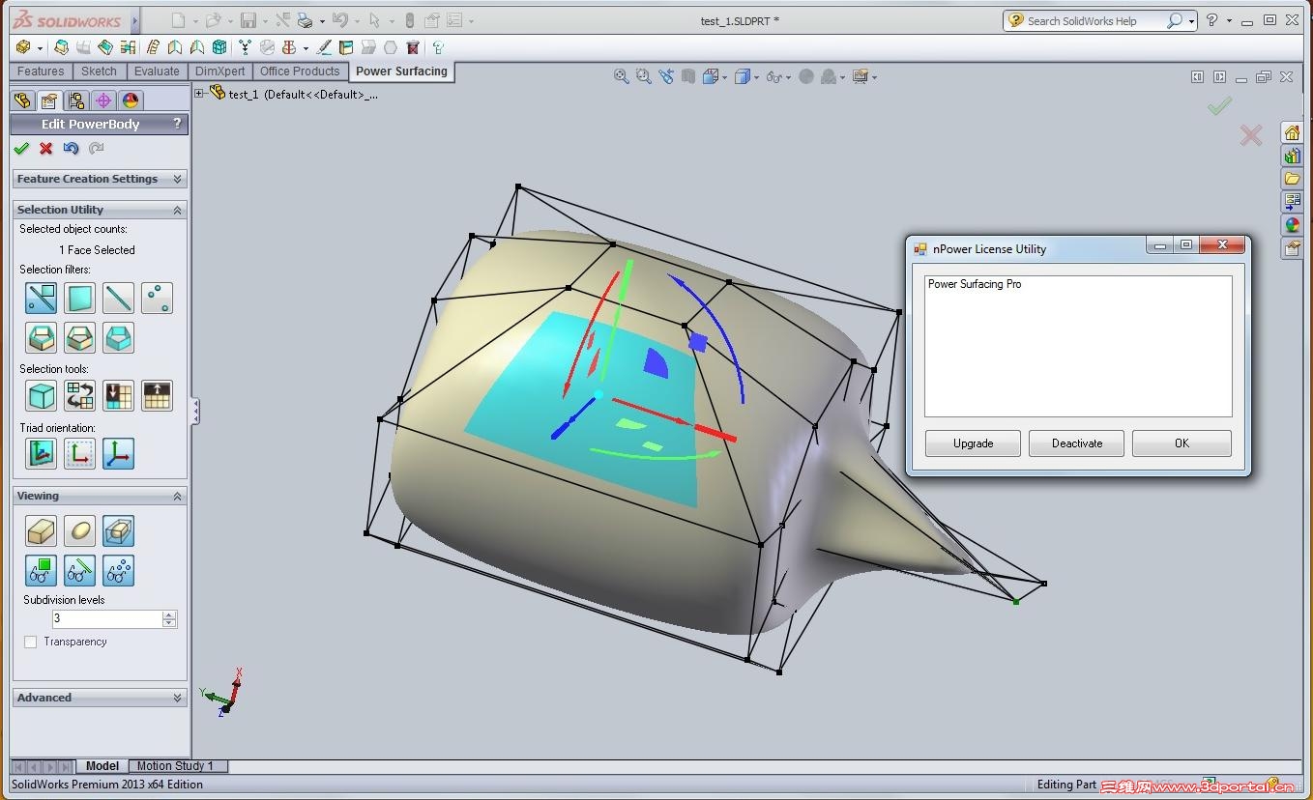Click Zoom to Area magnifier icon
The width and height of the screenshot is (1313, 800).
644,76
